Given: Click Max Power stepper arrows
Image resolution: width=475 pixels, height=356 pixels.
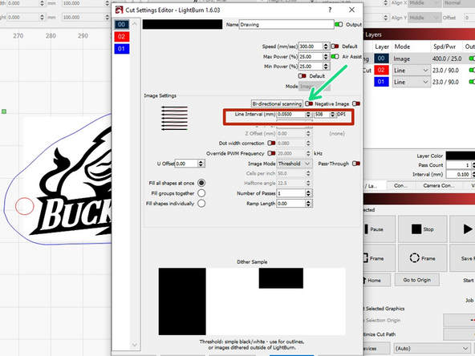Looking at the screenshot, I should [x=326, y=57].
